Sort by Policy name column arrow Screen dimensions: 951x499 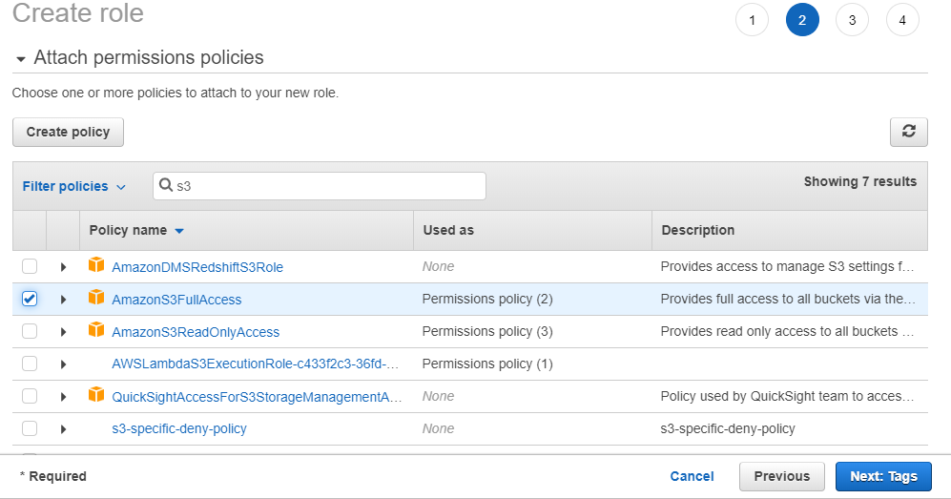(179, 231)
